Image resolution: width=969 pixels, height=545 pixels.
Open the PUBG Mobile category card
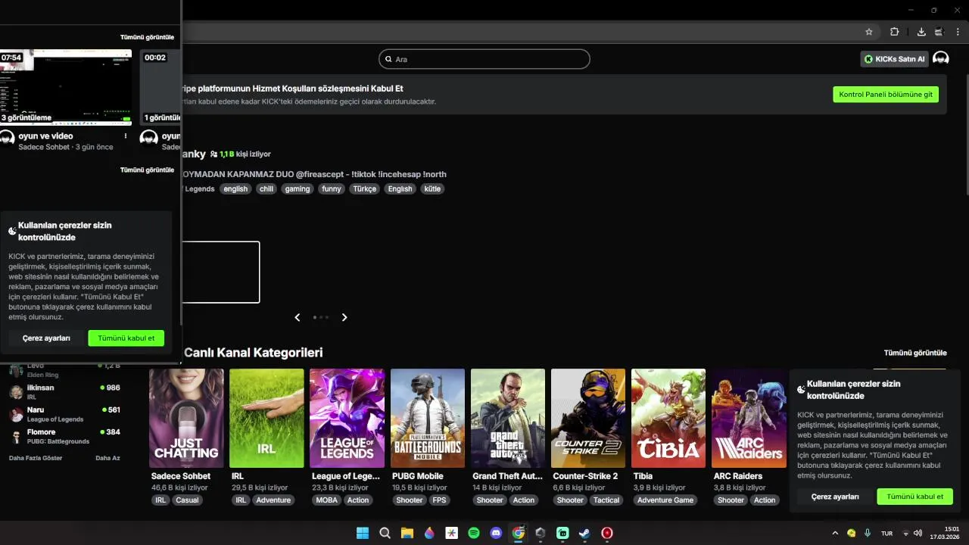pyautogui.click(x=428, y=418)
